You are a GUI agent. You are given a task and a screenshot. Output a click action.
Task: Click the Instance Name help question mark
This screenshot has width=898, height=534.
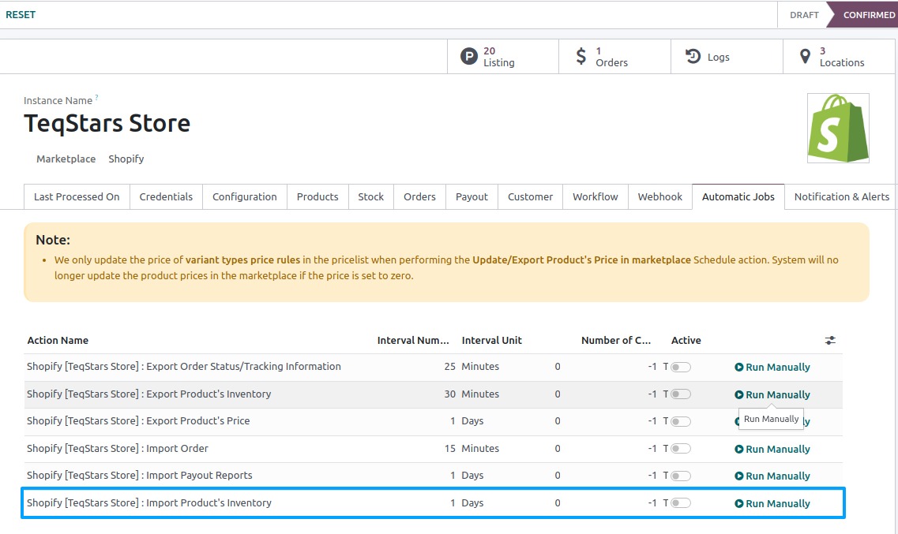pos(96,98)
